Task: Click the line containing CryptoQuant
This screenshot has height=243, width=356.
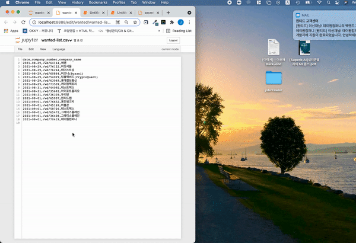Action: [x=60, y=77]
